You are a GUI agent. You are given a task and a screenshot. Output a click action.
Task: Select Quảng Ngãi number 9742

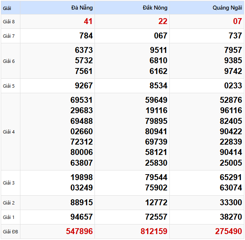click(233, 71)
